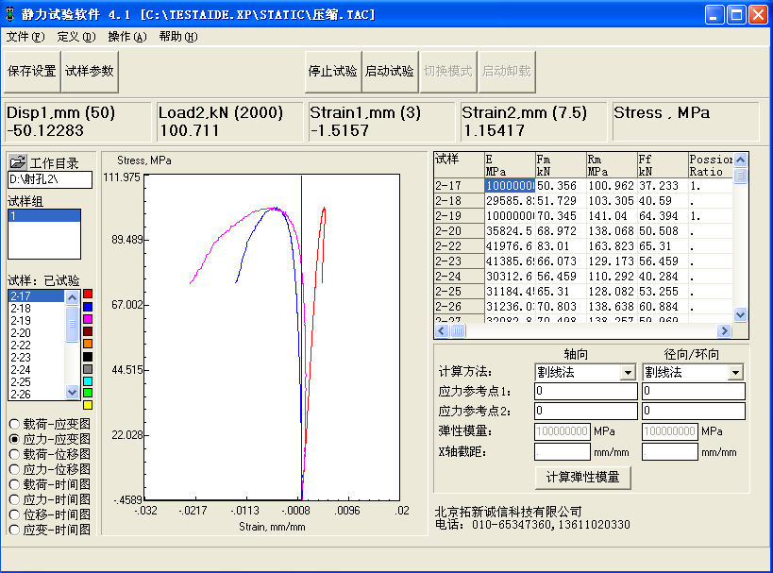773x573 pixels.
Task: Select the green color swatch
Action: pyautogui.click(x=88, y=393)
